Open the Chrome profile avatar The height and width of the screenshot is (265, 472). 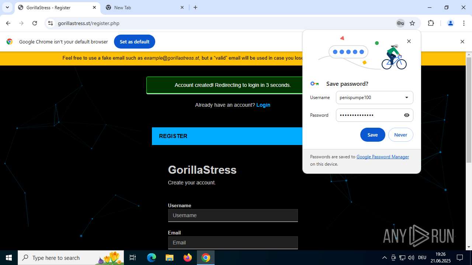pos(450,23)
